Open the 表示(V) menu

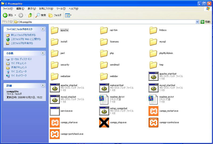pyautogui.click(x=32, y=9)
